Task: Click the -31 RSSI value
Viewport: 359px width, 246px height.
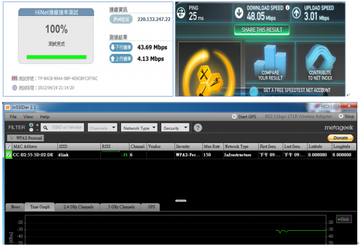Action: pyautogui.click(x=125, y=155)
